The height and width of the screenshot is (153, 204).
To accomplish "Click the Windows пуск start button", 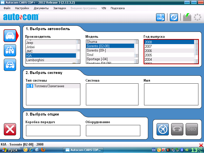I will click(x=10, y=150).
